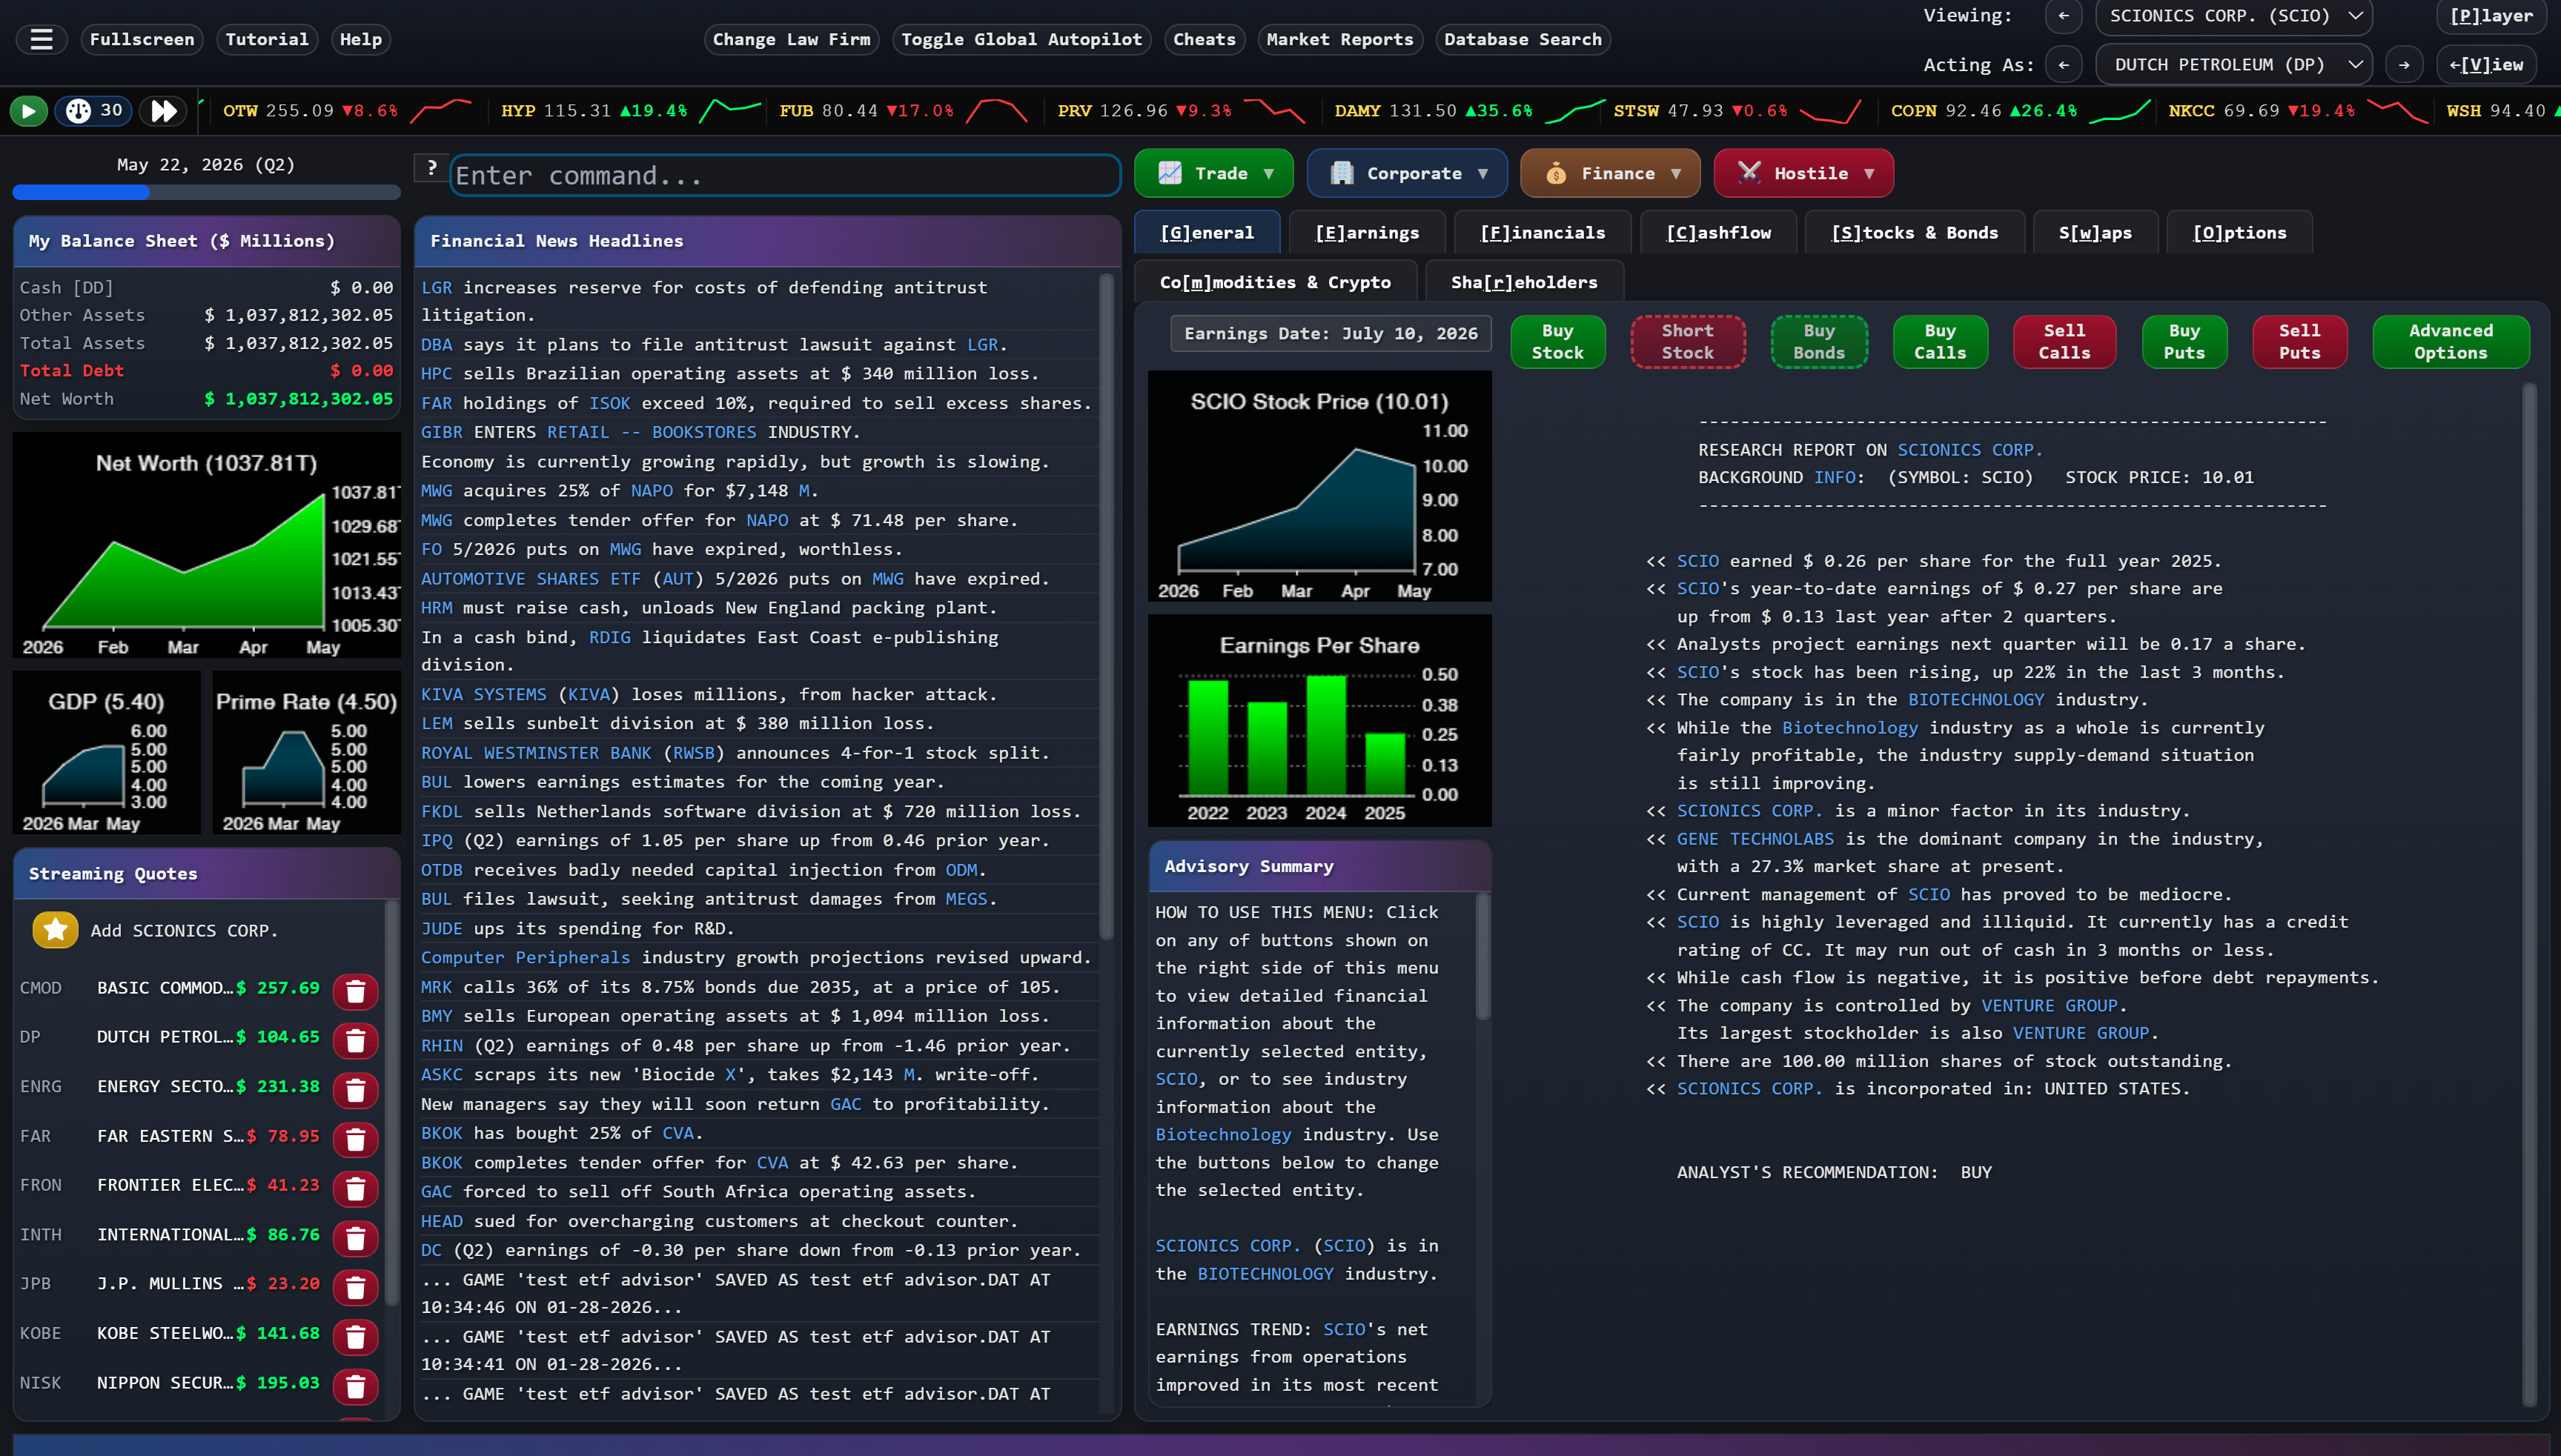
Task: Open Database Search
Action: tap(1522, 39)
